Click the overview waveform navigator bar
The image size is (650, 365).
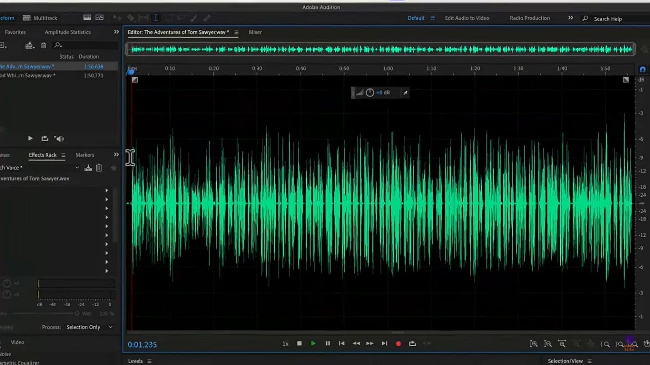(x=381, y=49)
